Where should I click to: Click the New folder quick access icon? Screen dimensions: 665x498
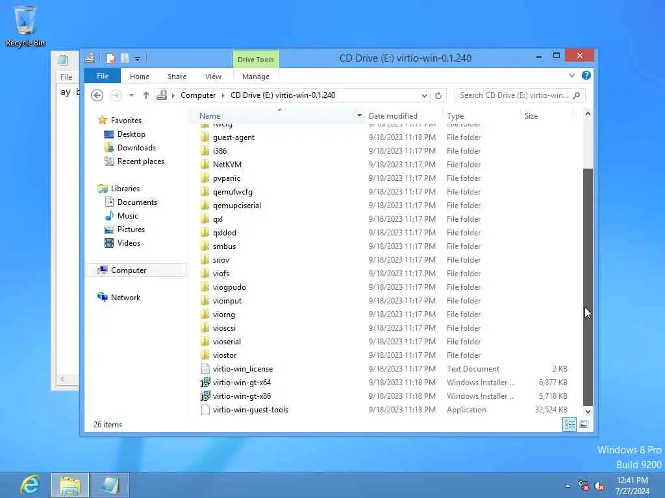(x=125, y=58)
